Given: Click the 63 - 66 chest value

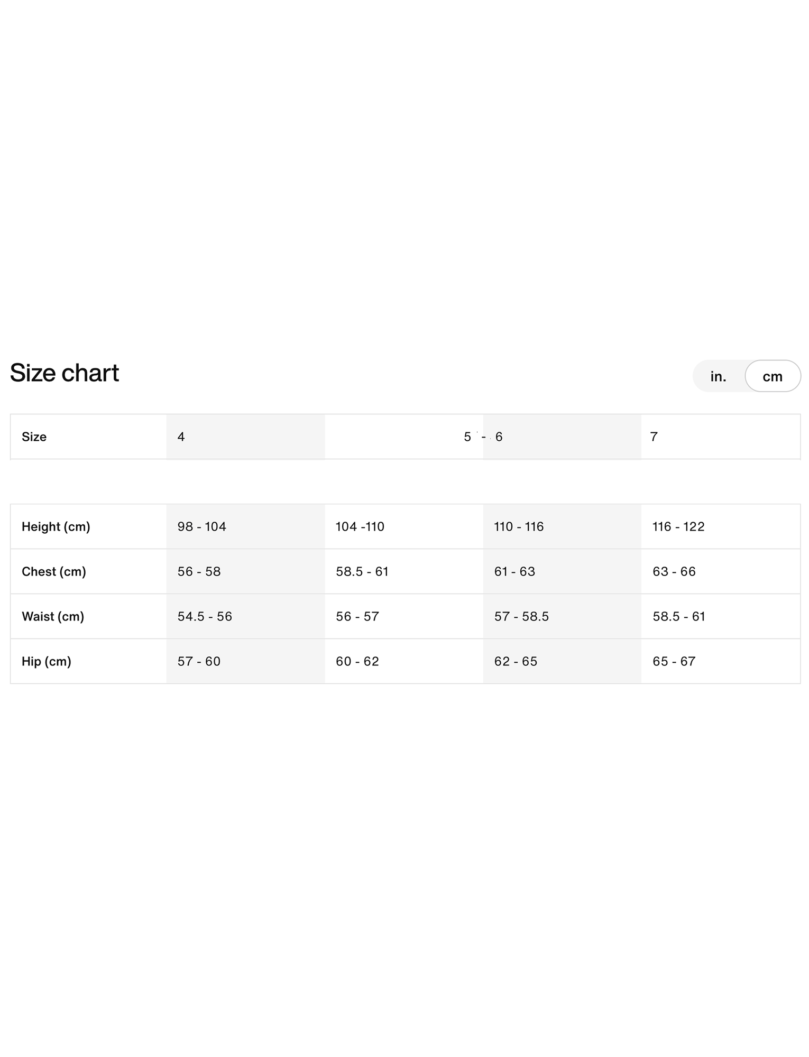Looking at the screenshot, I should point(674,571).
